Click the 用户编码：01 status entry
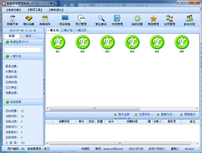The image size is (202, 153). pos(16,149)
